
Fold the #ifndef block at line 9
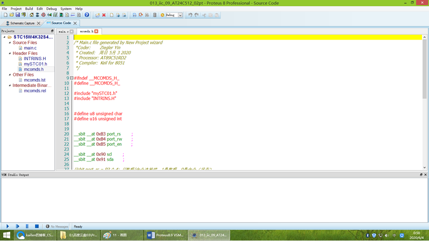[x=72, y=78]
